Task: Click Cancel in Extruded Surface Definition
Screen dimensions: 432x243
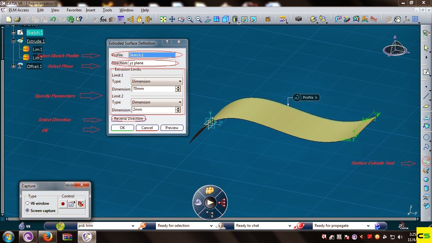Action: pos(147,128)
